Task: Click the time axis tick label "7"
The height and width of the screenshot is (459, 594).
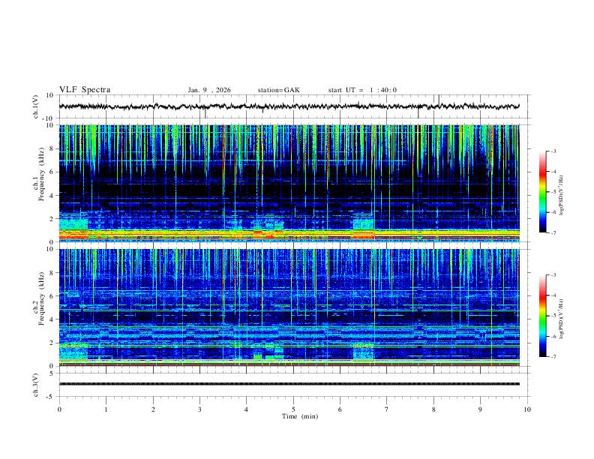Action: (386, 409)
